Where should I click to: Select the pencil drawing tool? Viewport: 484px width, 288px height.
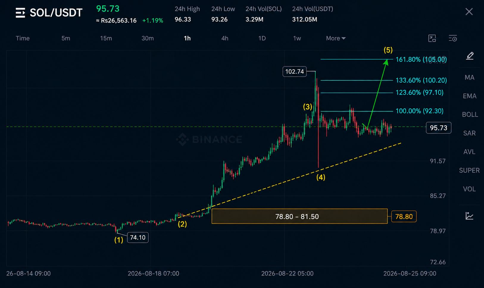470,56
